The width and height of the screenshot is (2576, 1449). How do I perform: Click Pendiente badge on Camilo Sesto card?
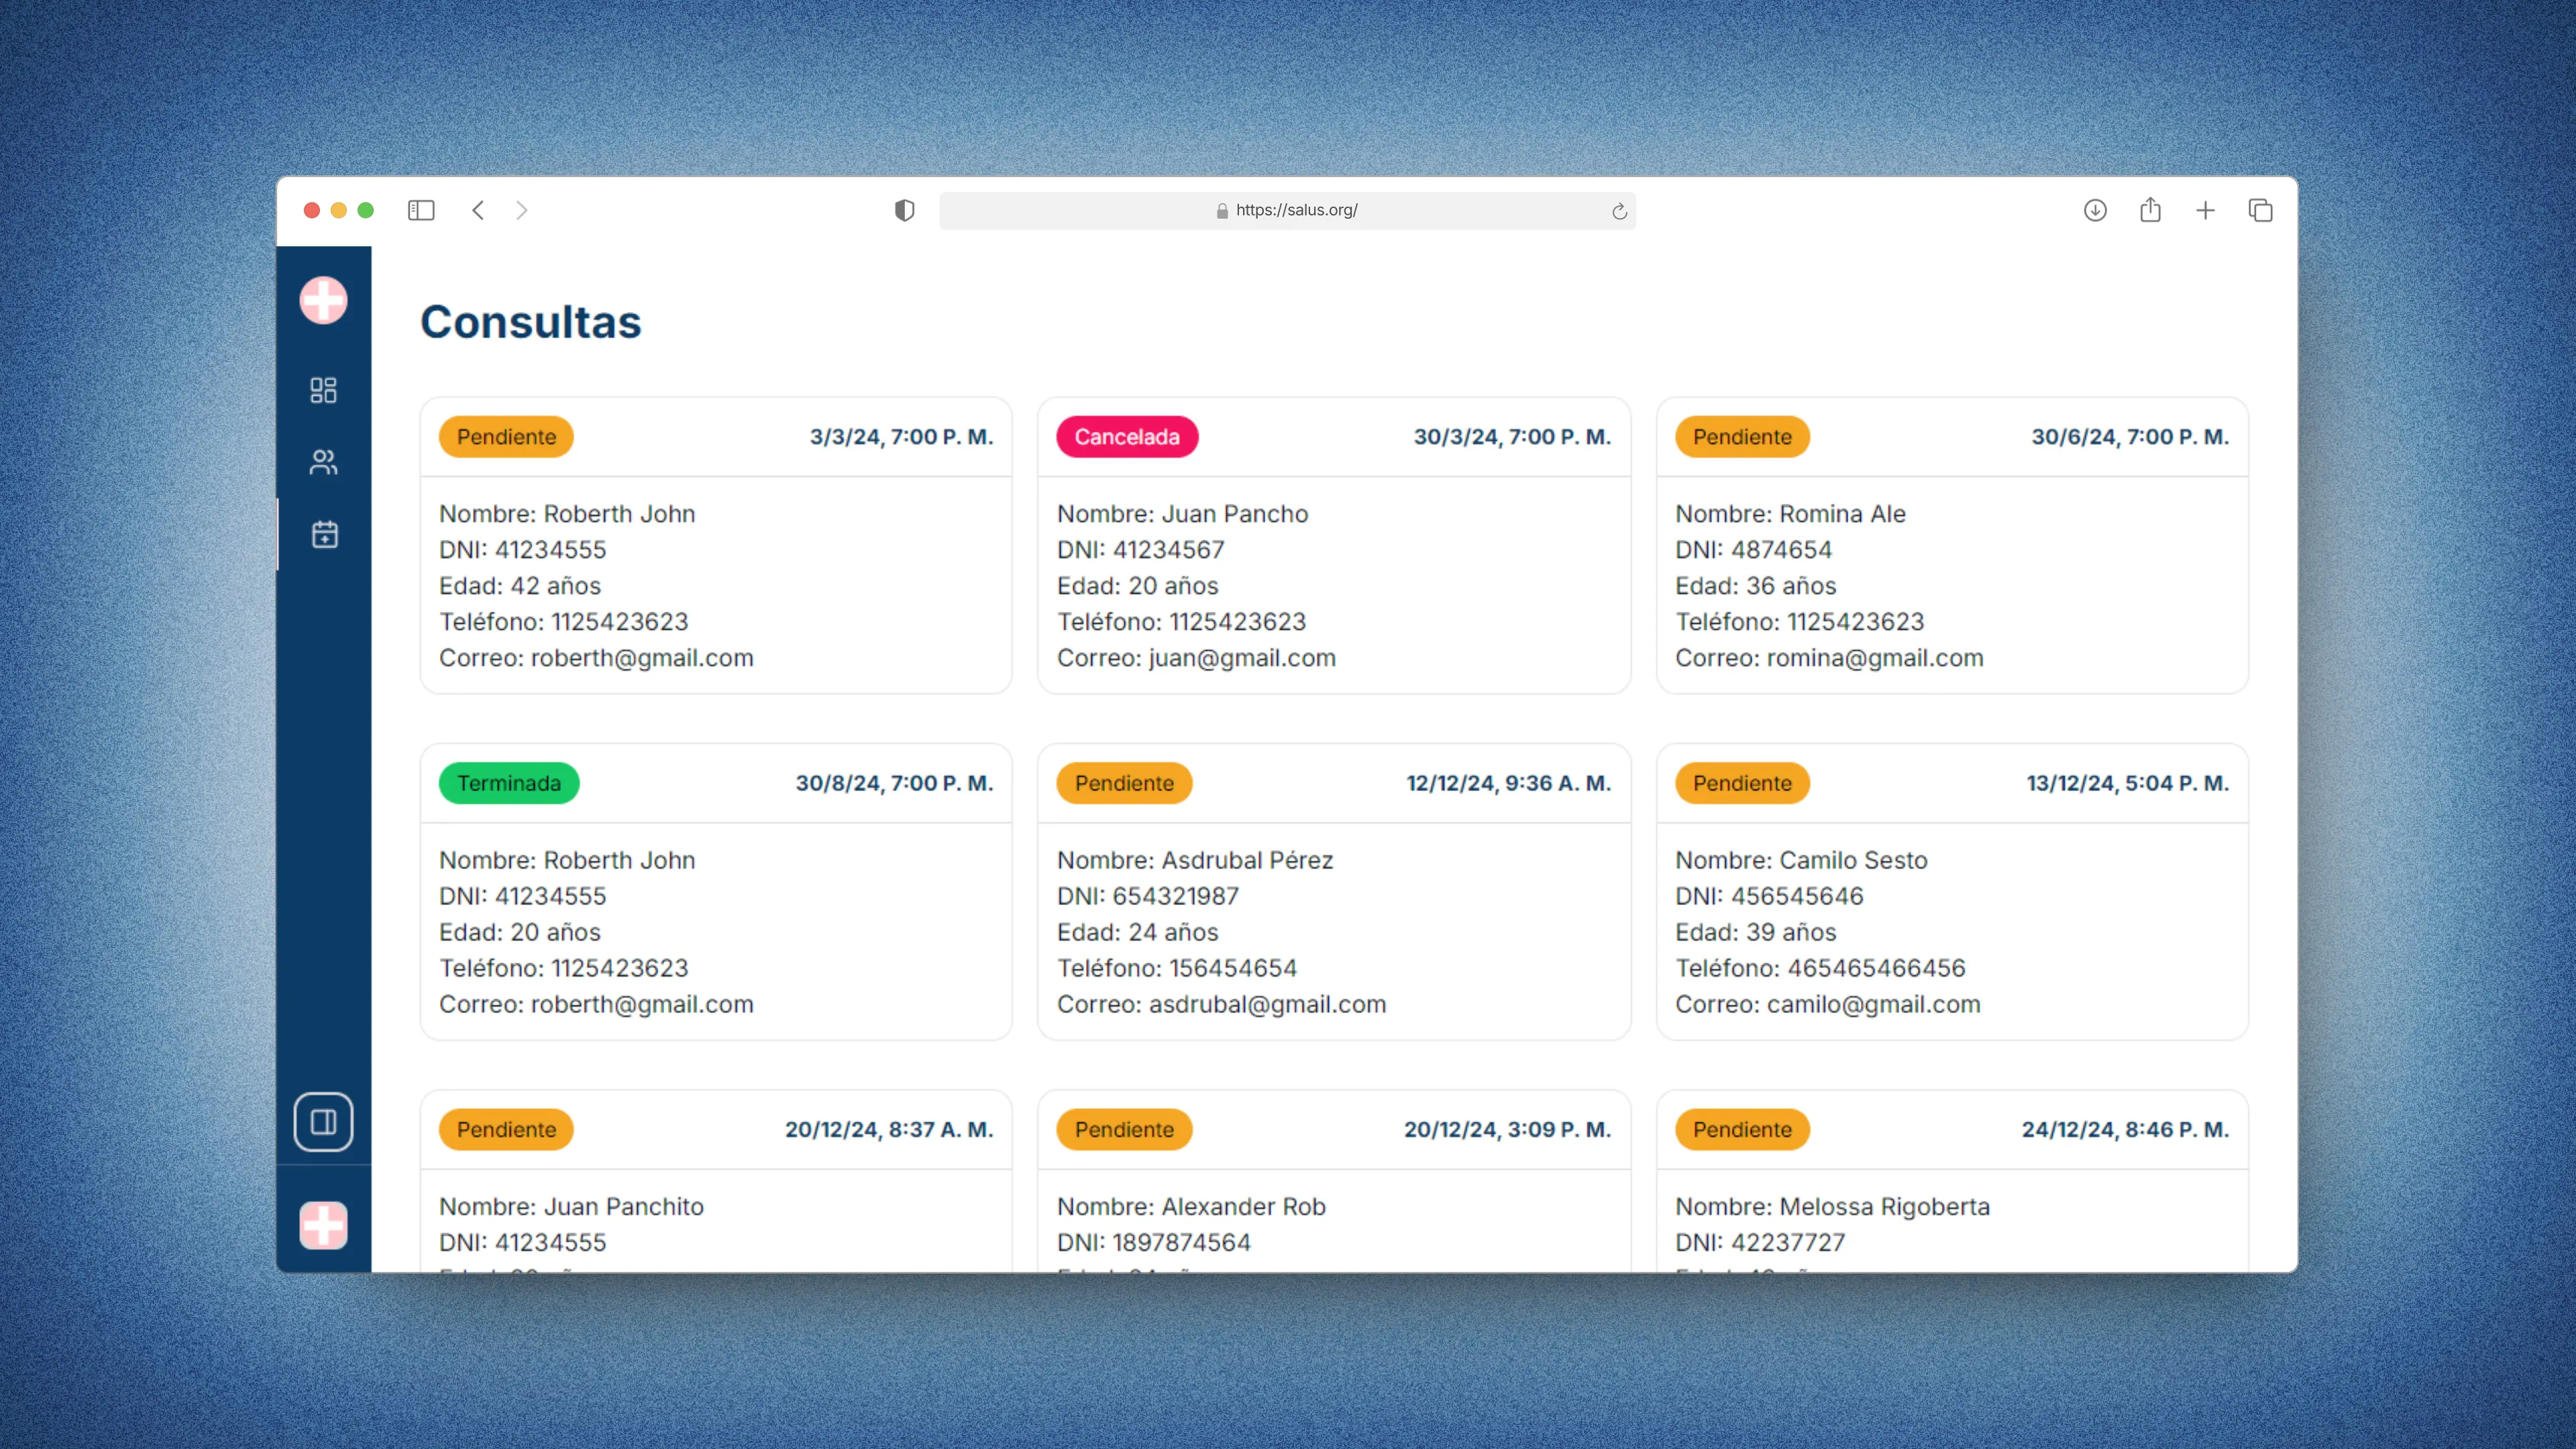click(x=1742, y=783)
